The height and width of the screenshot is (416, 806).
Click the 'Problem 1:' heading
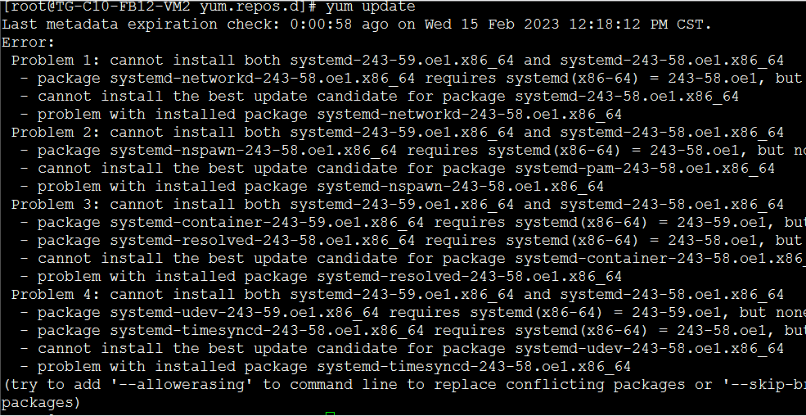[x=56, y=60]
